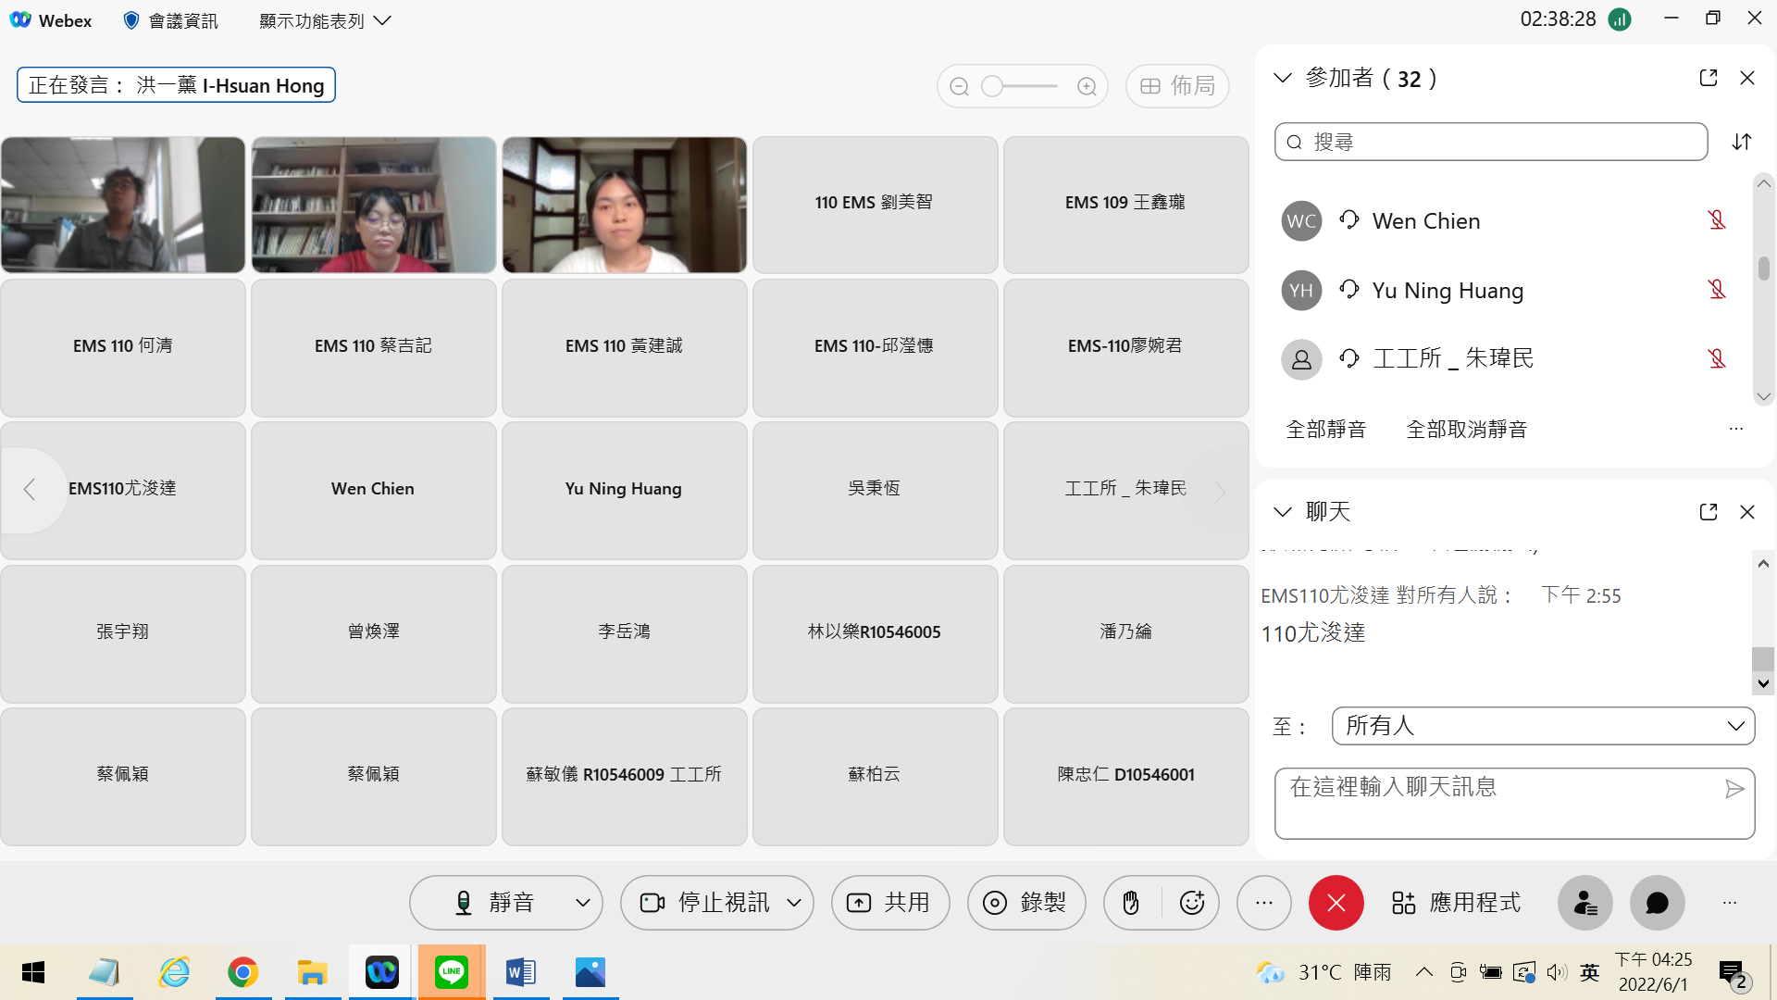Click 全部取消靜音 unmute all

coord(1467,430)
